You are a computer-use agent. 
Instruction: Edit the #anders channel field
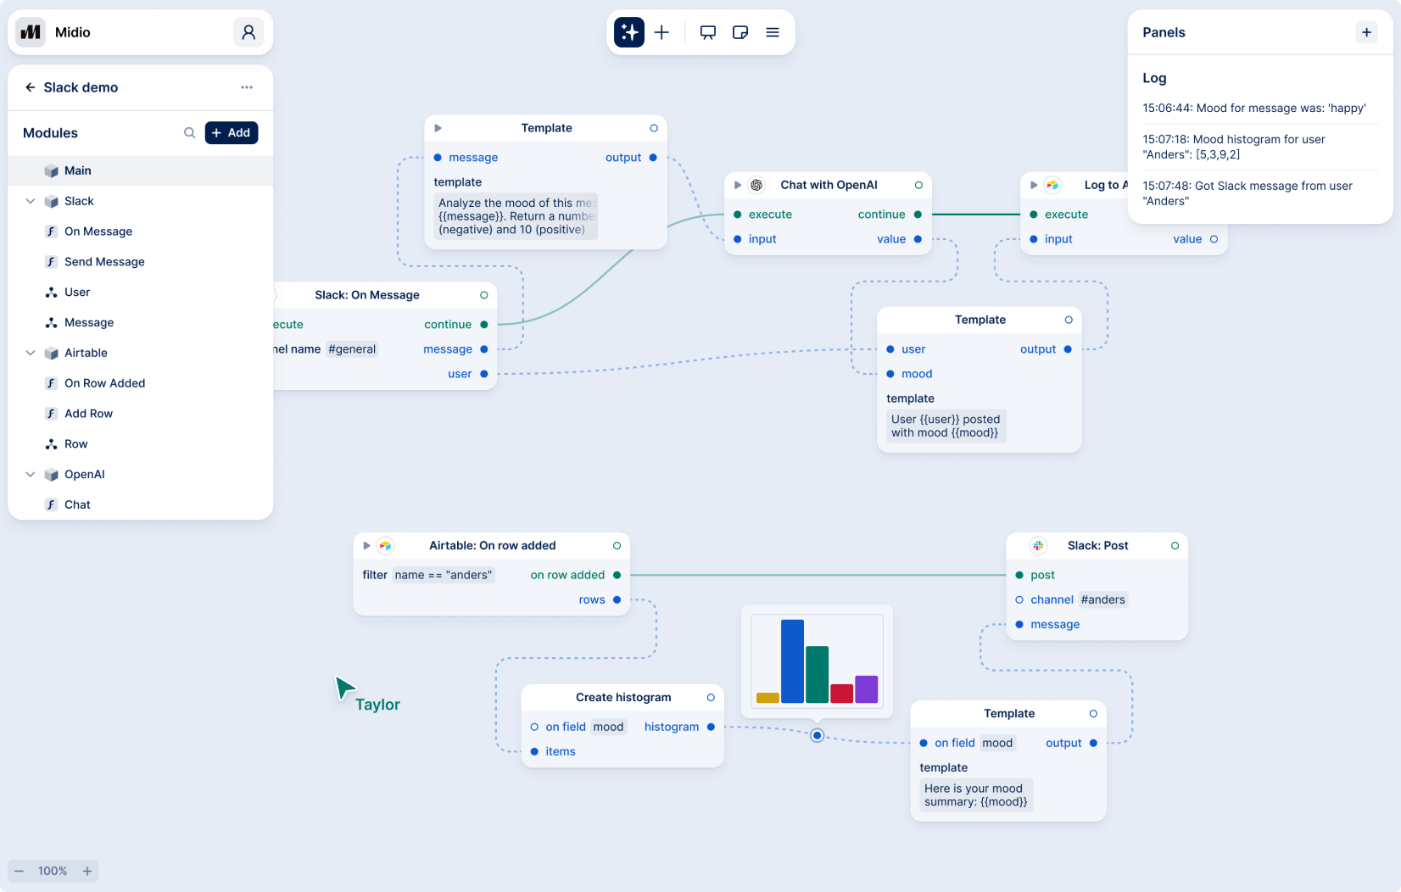(1102, 599)
